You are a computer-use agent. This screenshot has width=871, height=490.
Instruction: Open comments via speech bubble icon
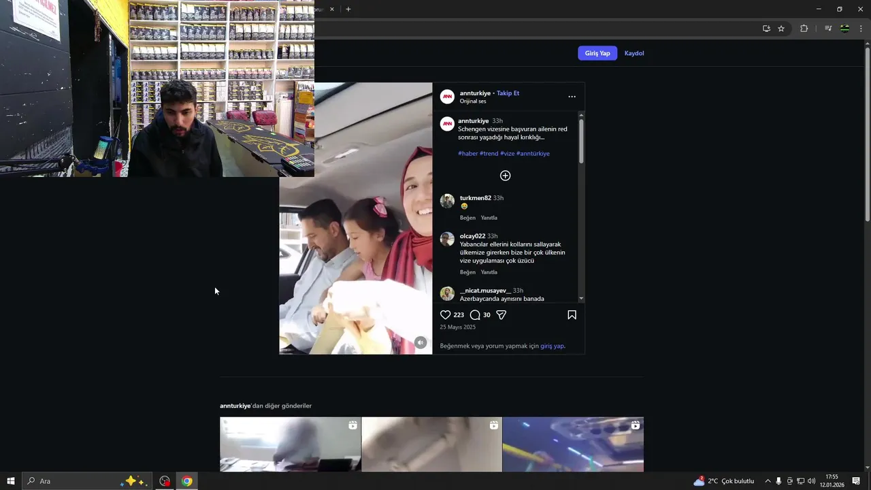(x=475, y=315)
